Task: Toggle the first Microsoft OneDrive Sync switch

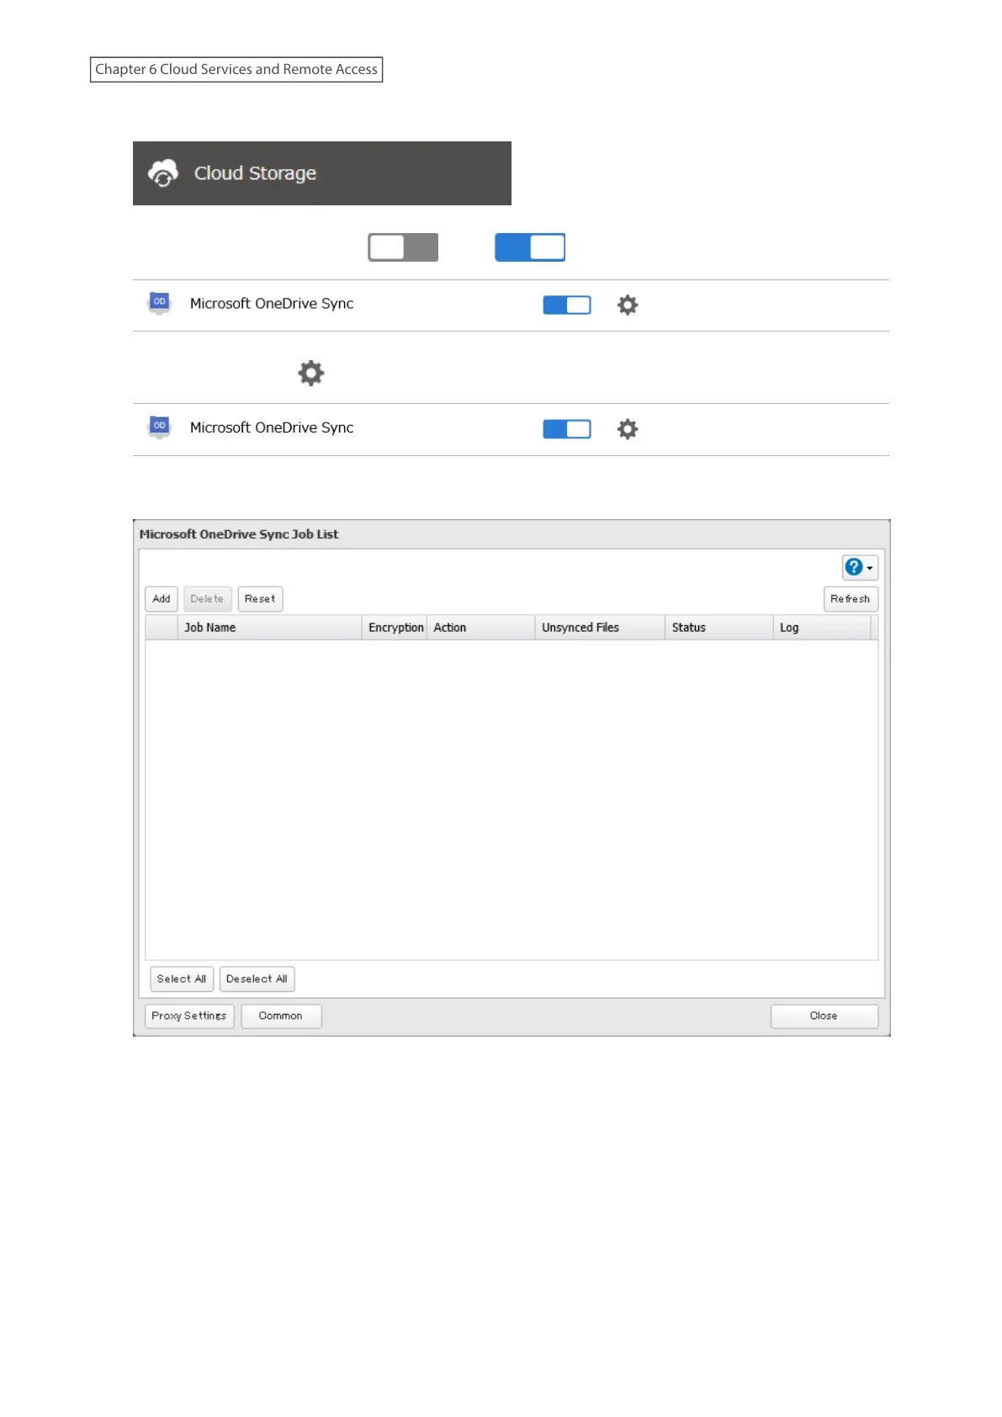Action: tap(567, 305)
